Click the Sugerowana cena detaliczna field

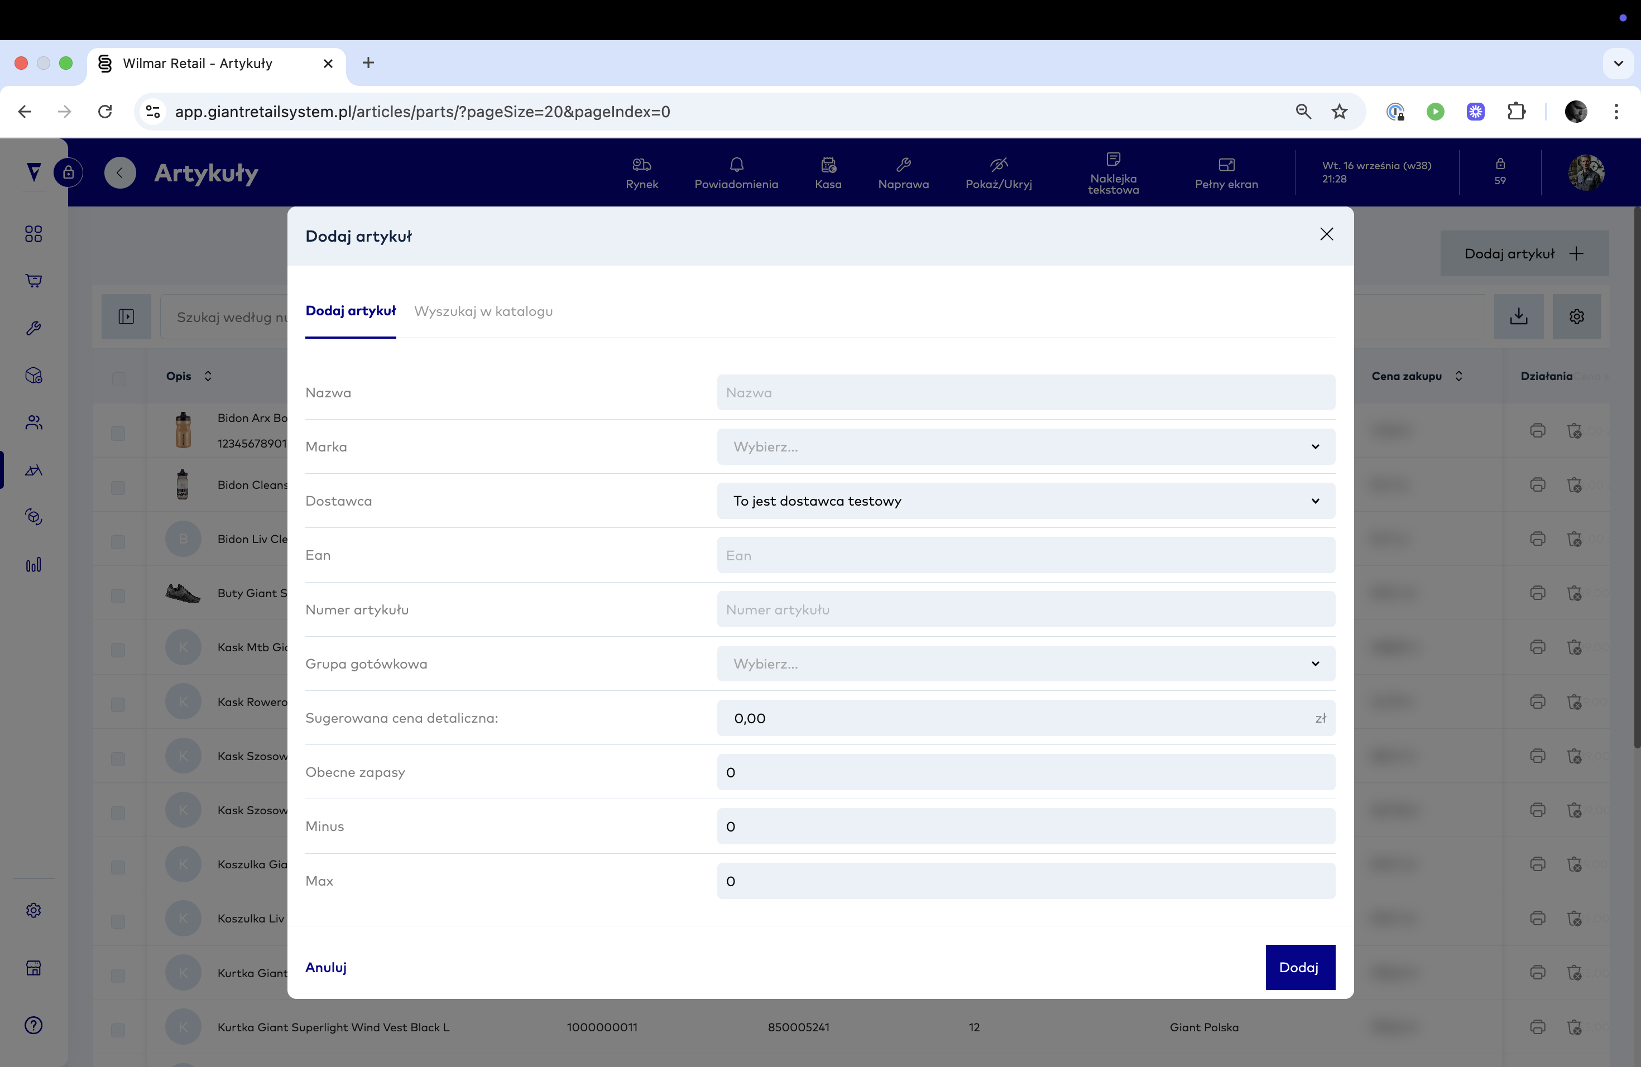1025,718
